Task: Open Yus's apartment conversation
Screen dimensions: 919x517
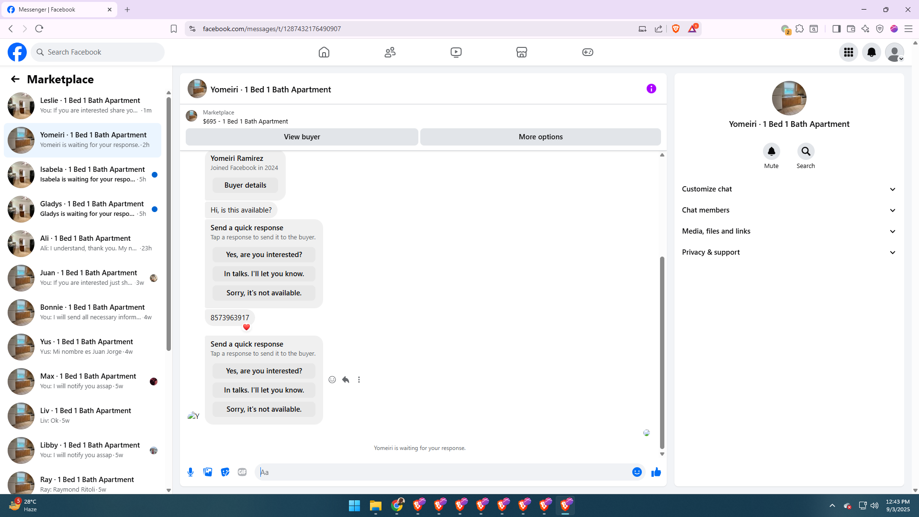Action: pyautogui.click(x=83, y=347)
